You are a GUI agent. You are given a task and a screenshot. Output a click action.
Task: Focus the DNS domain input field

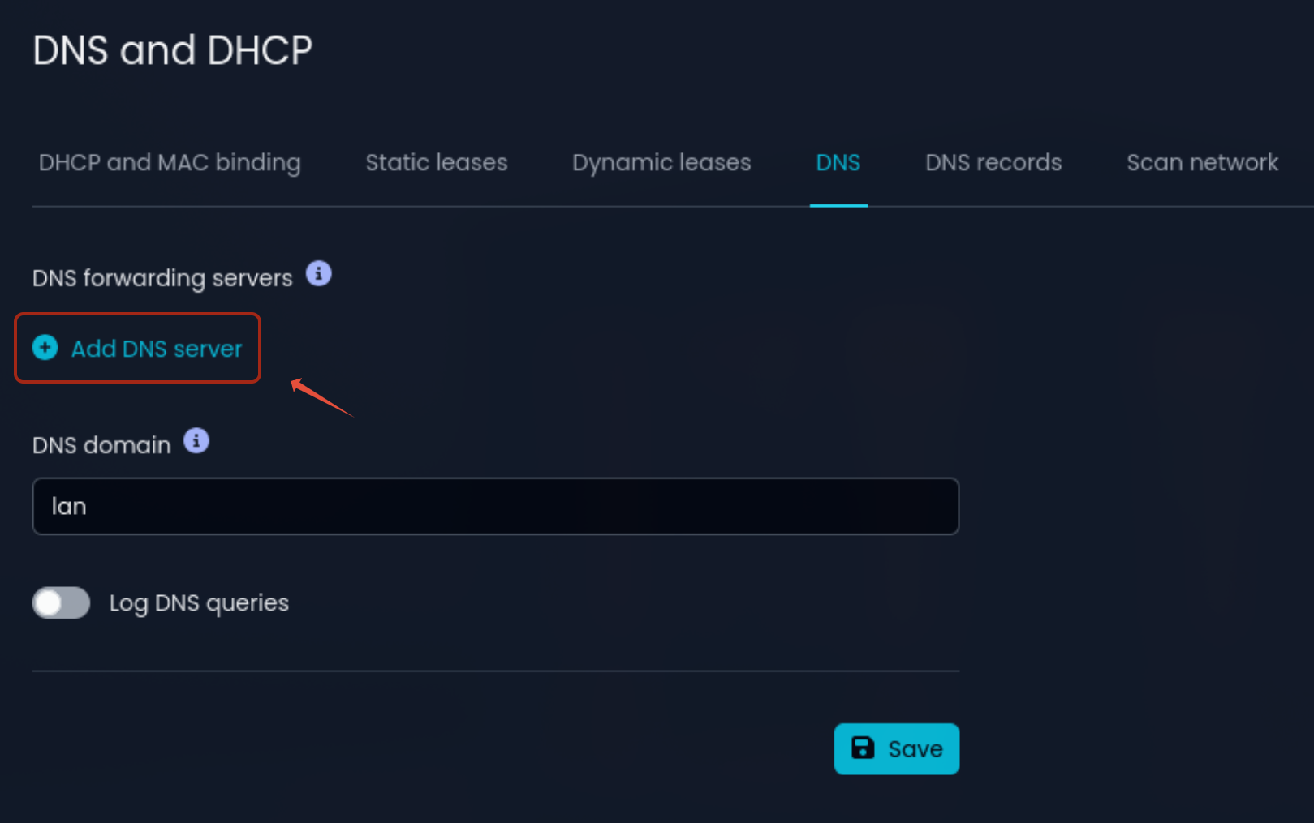point(496,506)
